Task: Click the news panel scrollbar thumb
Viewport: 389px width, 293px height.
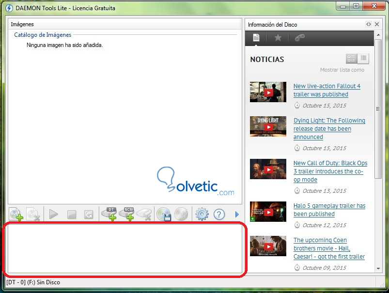Action: tap(378, 109)
